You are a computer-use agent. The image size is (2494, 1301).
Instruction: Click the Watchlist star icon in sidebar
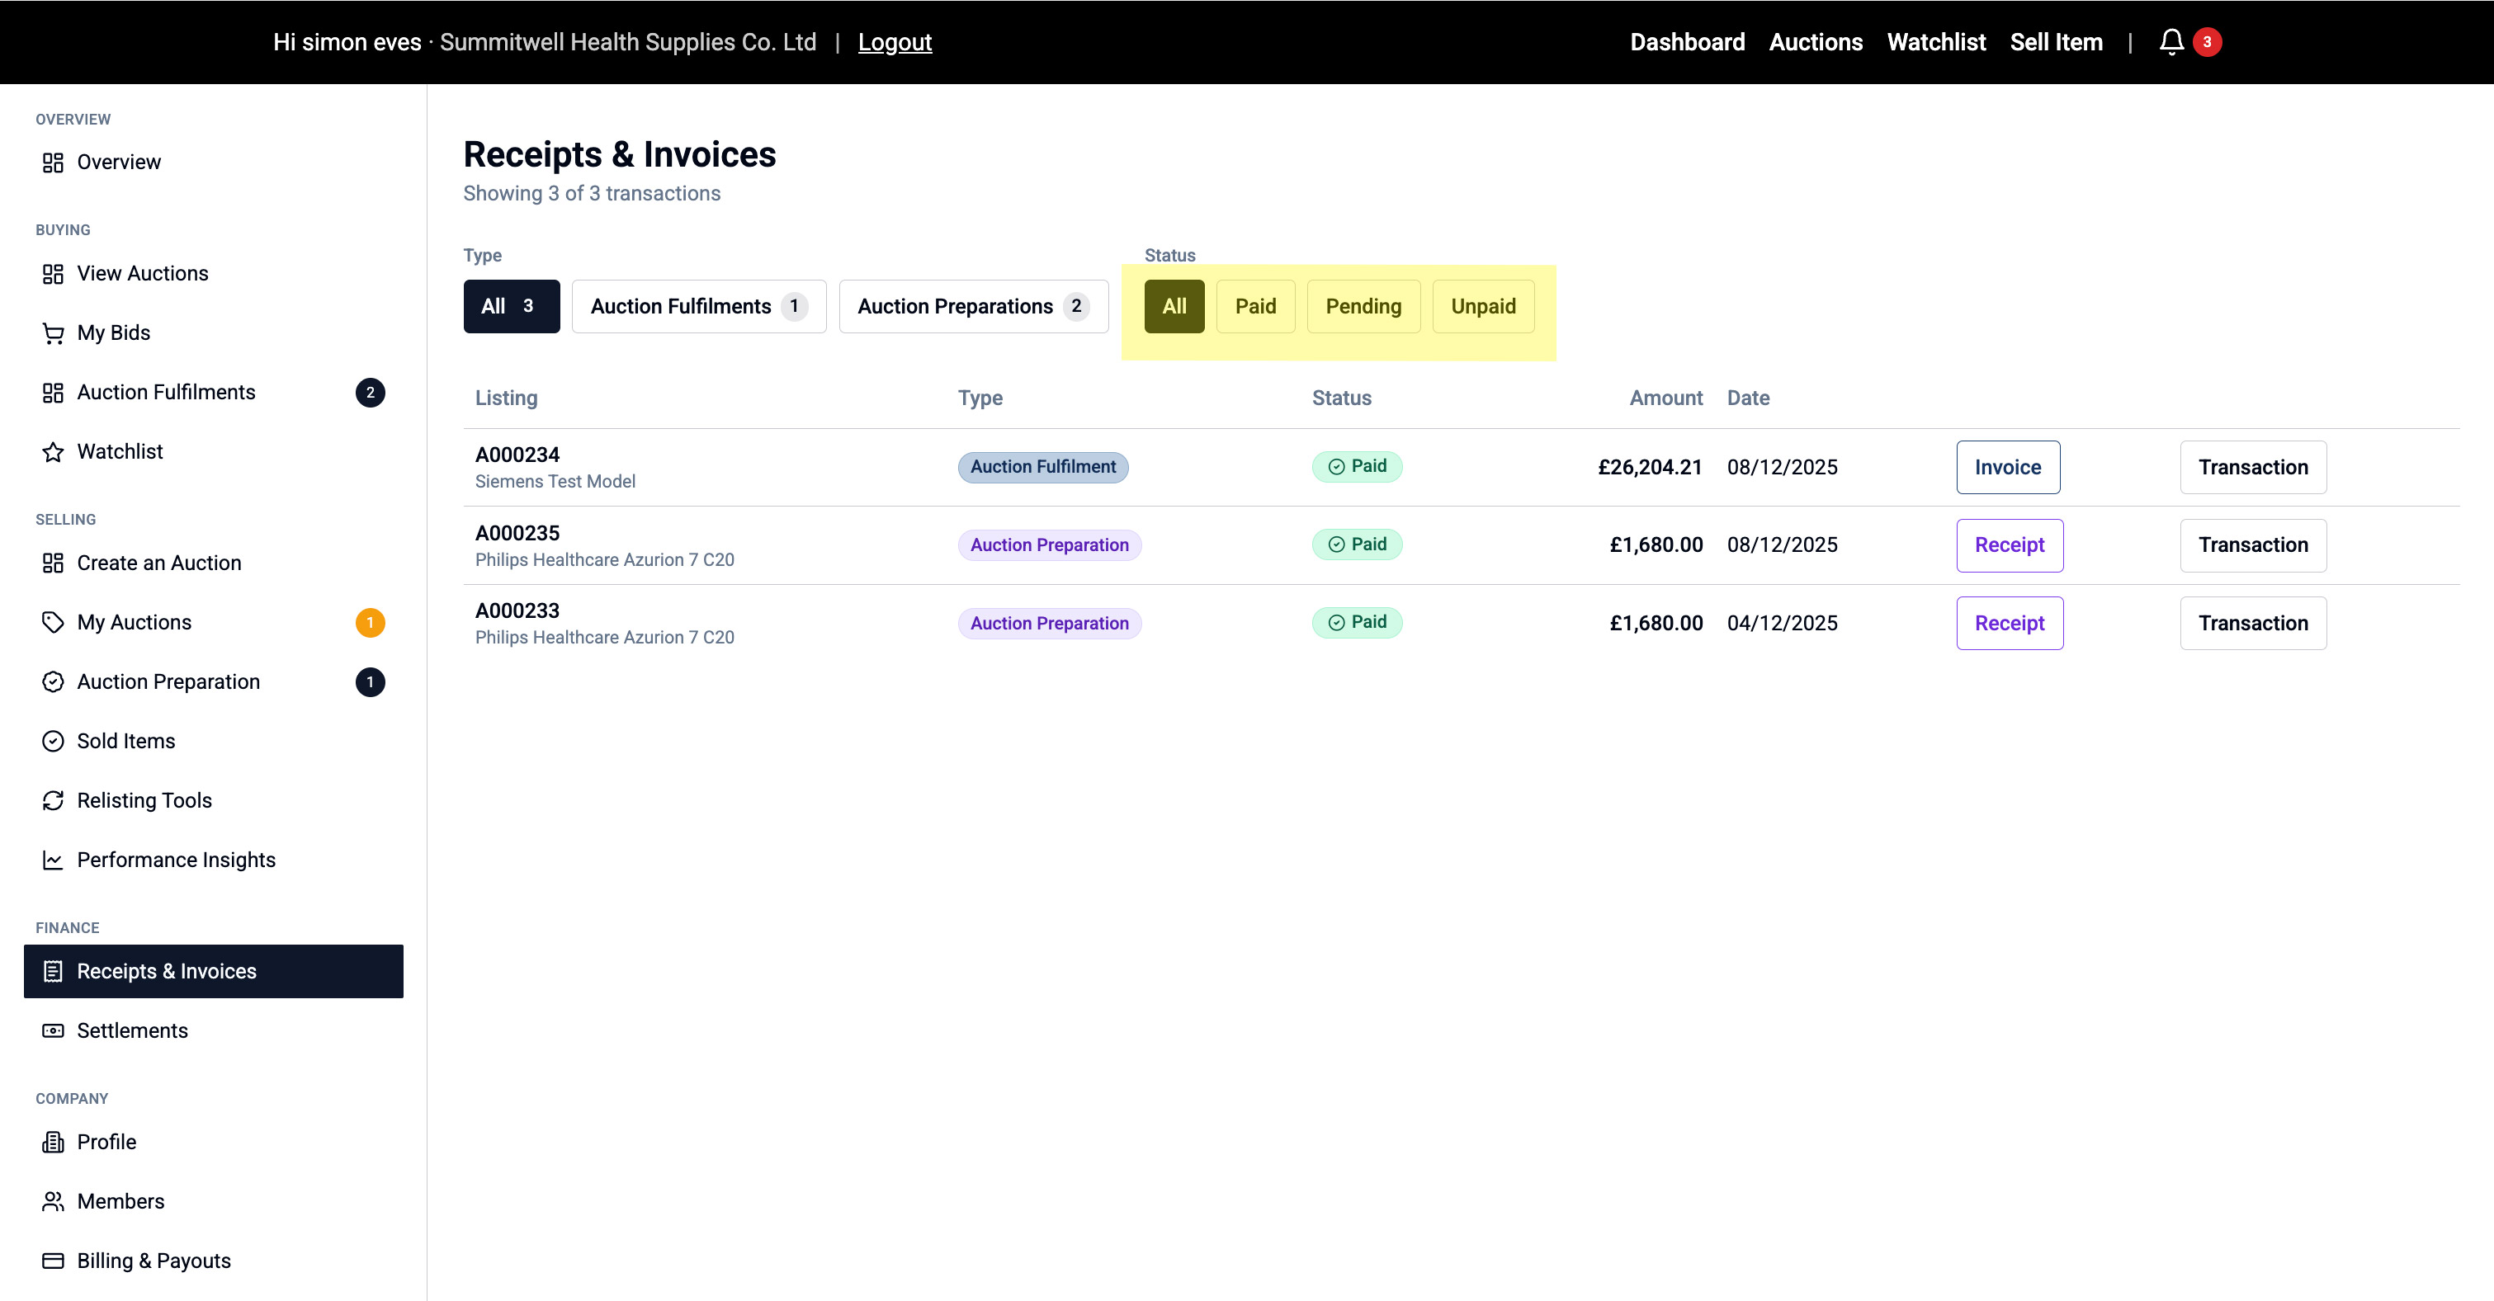[x=54, y=452]
